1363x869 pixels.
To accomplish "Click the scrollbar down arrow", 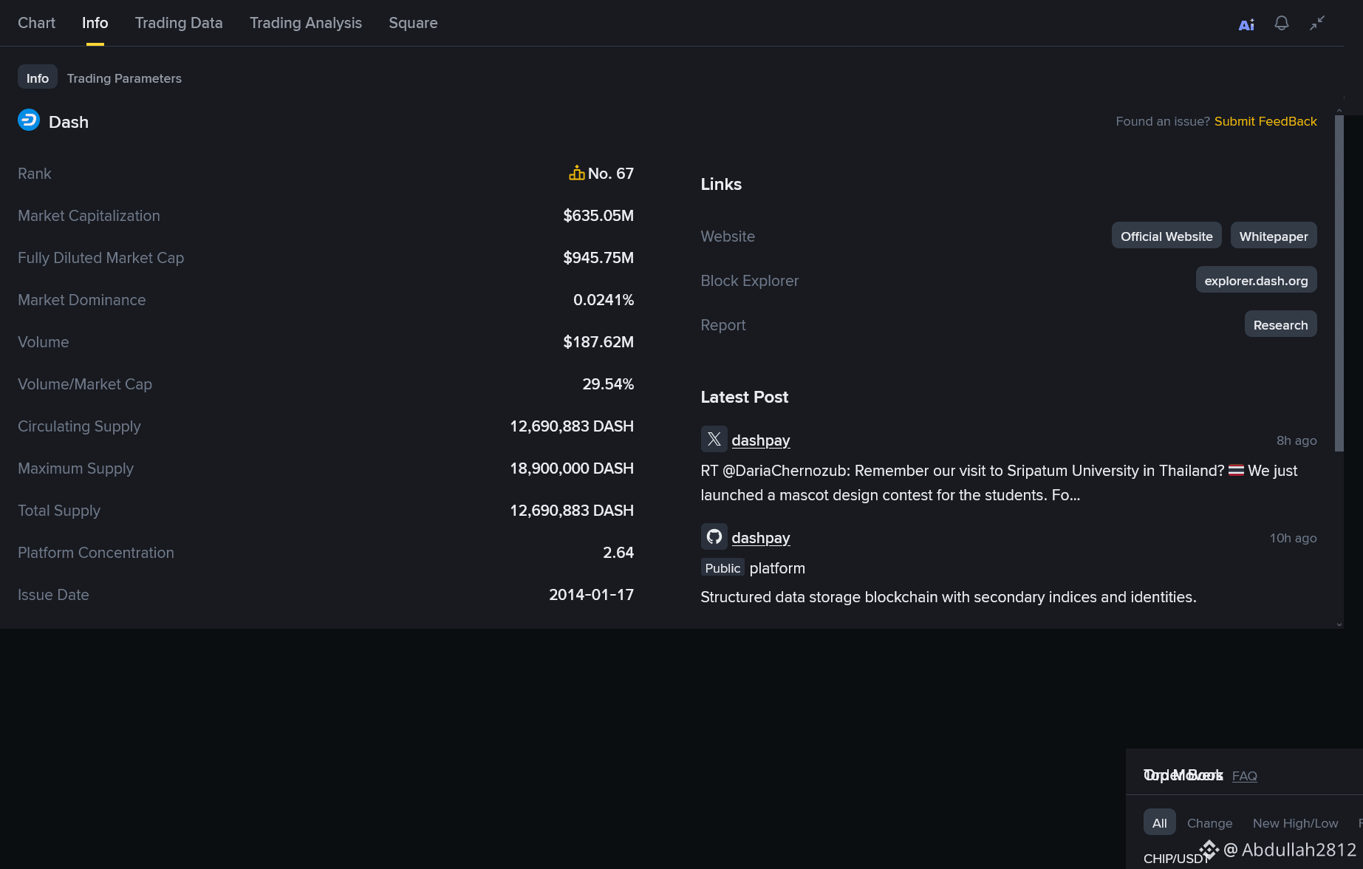I will click(x=1339, y=624).
